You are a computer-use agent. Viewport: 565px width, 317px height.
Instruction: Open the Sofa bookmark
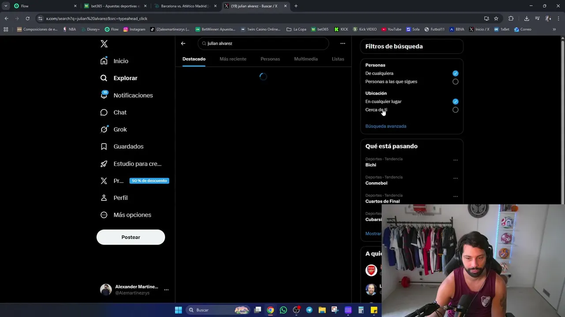413,29
